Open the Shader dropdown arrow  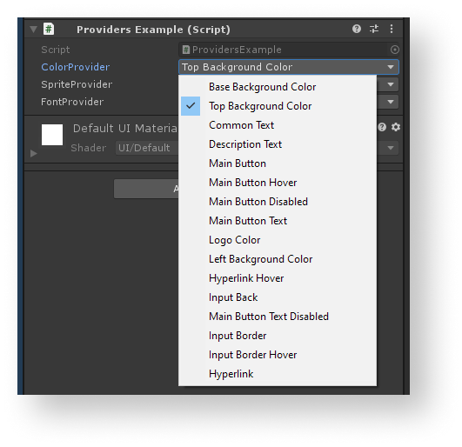[x=391, y=148]
